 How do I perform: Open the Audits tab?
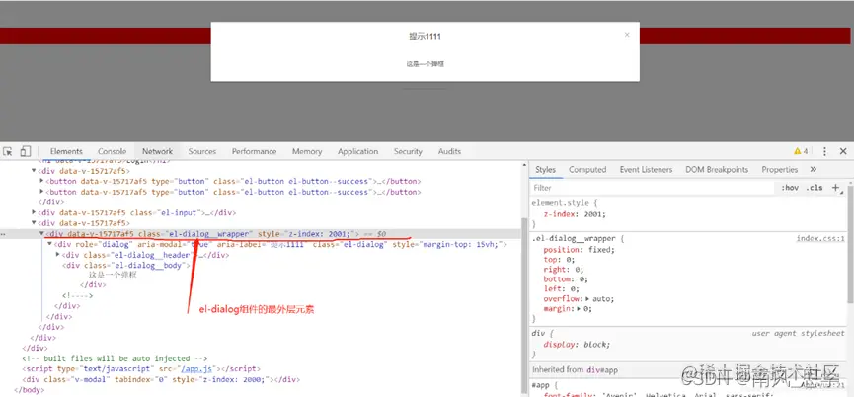point(449,151)
